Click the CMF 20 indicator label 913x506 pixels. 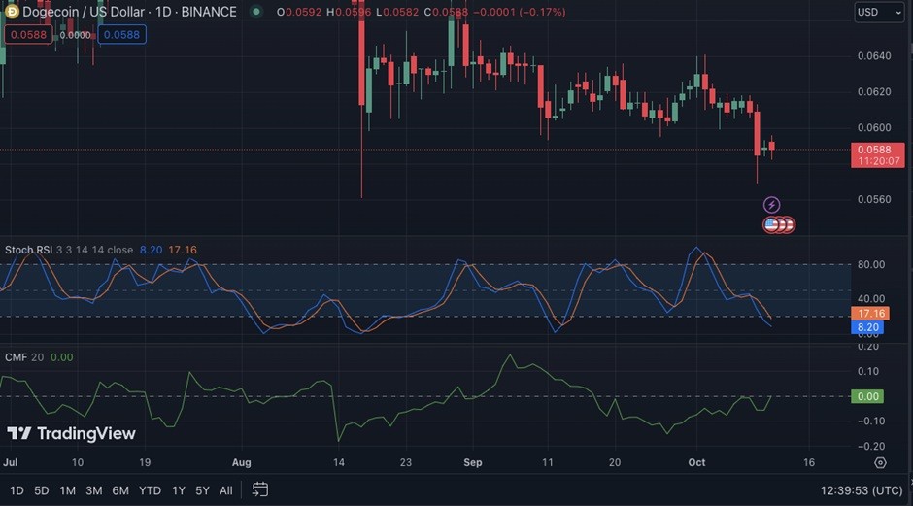[24, 357]
